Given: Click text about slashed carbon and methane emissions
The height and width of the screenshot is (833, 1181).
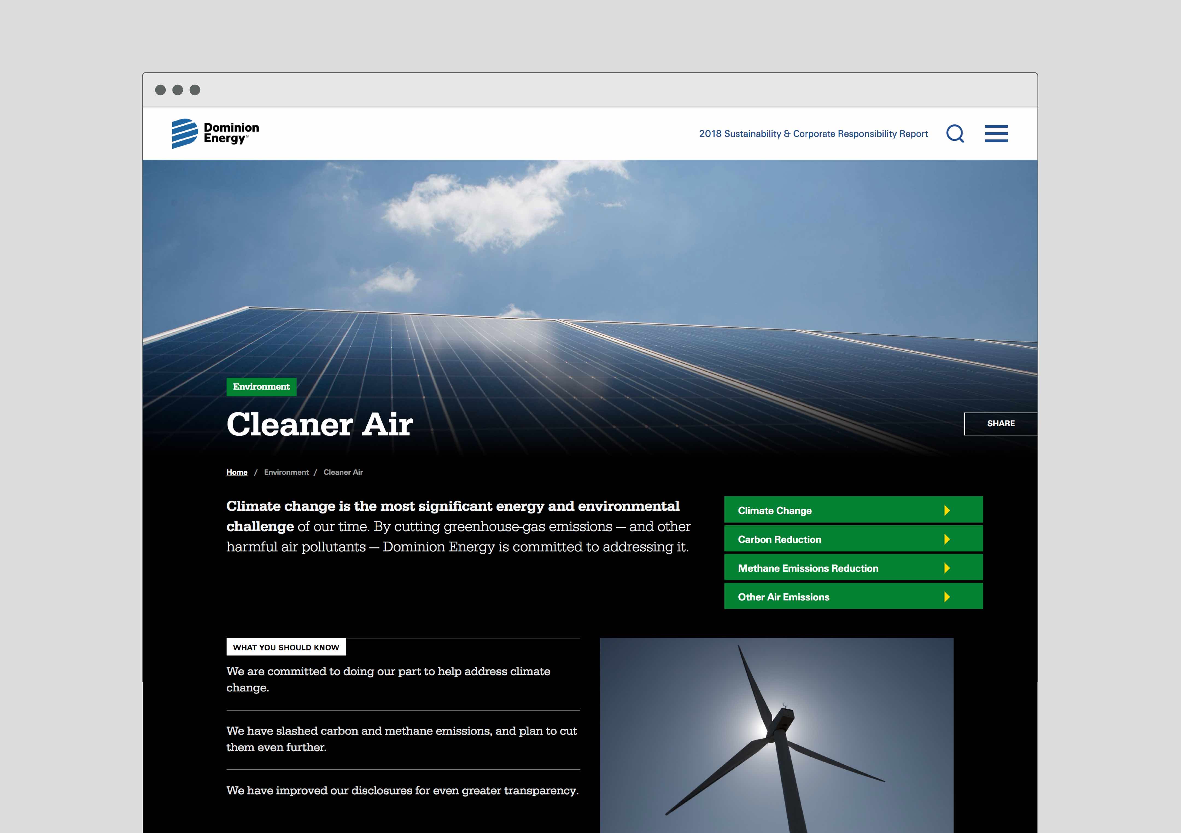Looking at the screenshot, I should (402, 739).
